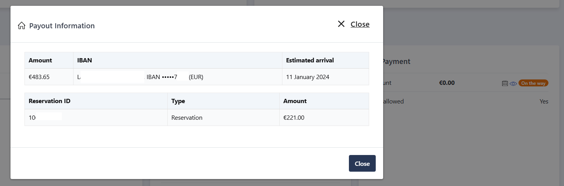
Task: Select the €483.65 payout amount cell
Action: pyautogui.click(x=49, y=77)
